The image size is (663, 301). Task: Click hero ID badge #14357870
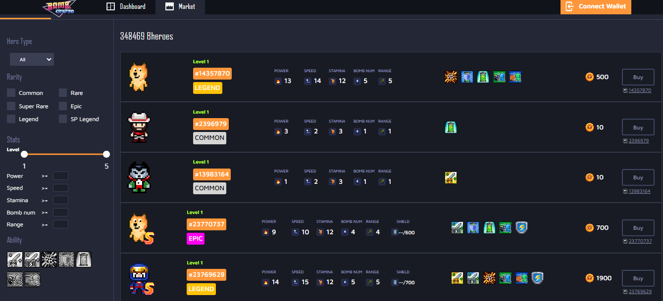pyautogui.click(x=212, y=74)
